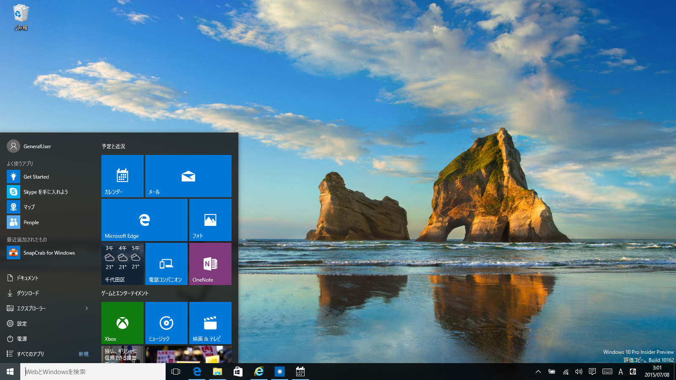Expand the Explorer (エクスプローラー) submenu arrow

[87, 308]
